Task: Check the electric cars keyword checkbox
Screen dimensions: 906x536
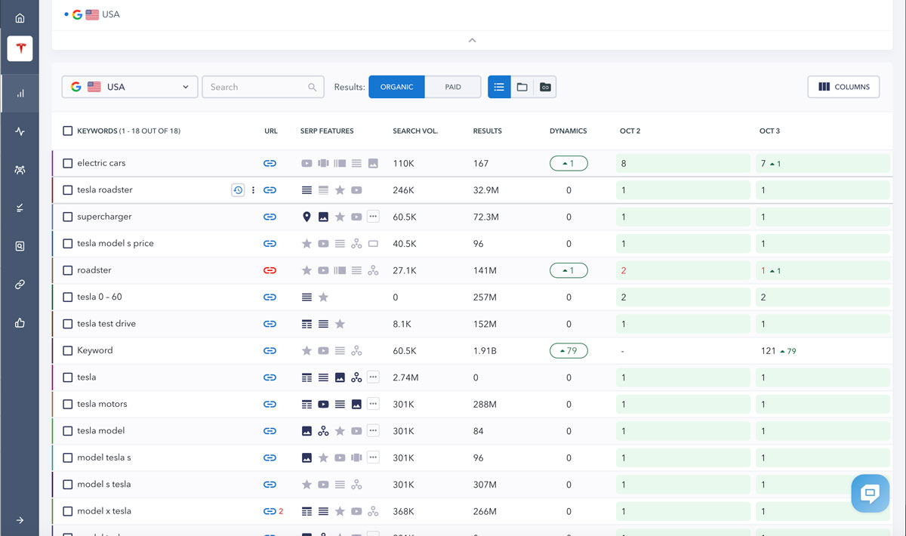Action: point(68,163)
